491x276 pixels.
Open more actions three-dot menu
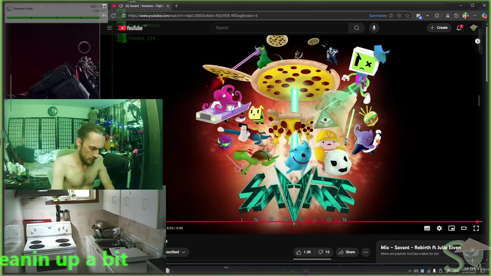click(366, 252)
